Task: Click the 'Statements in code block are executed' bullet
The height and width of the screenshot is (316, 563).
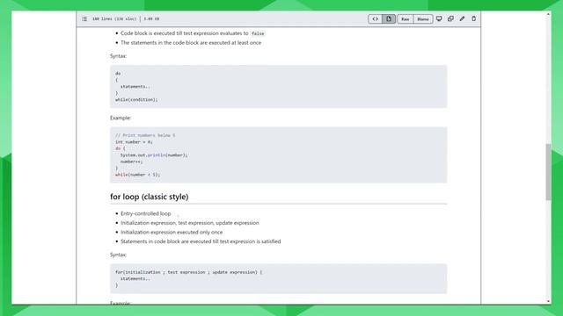Action: point(201,241)
